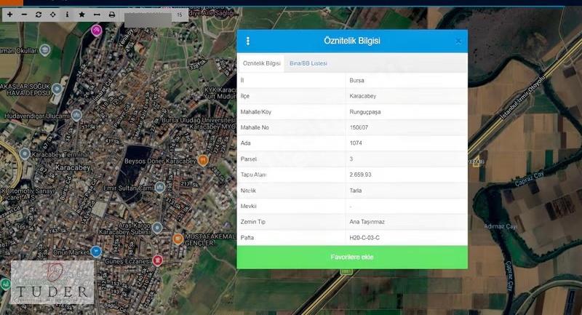Select the highlighted parcel square on map
Viewport: 582px width, 315px height.
[x=476, y=163]
